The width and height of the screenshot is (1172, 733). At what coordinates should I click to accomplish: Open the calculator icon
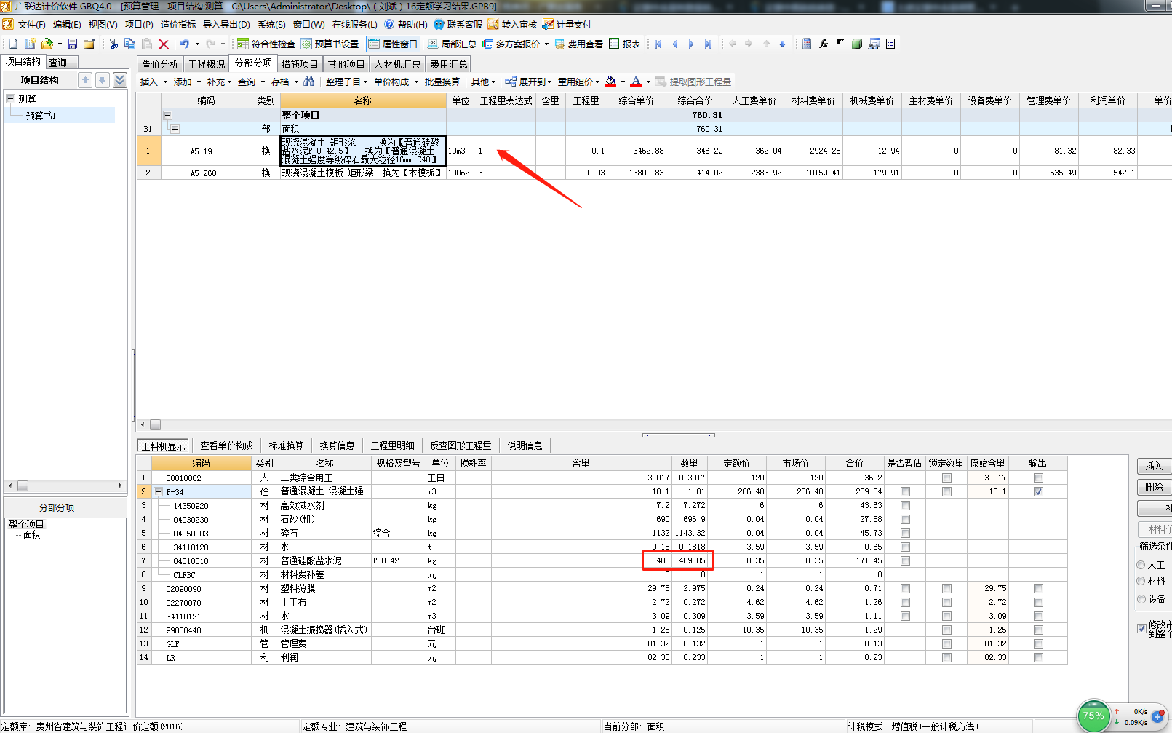pos(807,44)
